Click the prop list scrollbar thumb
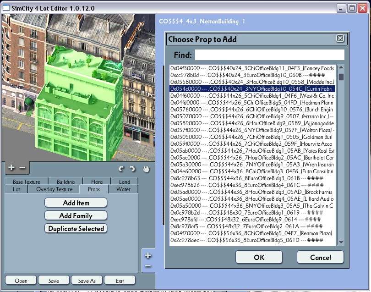This screenshot has height=292, width=371. (341, 77)
